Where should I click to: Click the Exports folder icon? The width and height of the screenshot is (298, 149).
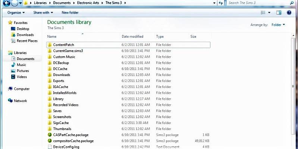coord(50,81)
